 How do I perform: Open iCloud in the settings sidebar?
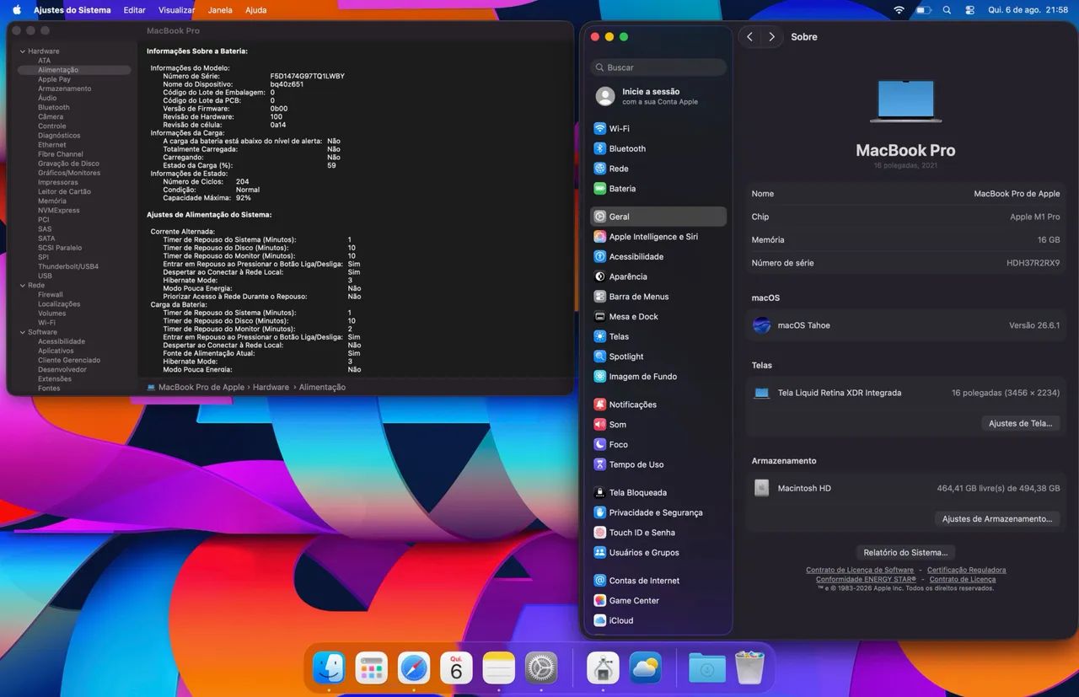pos(658,620)
